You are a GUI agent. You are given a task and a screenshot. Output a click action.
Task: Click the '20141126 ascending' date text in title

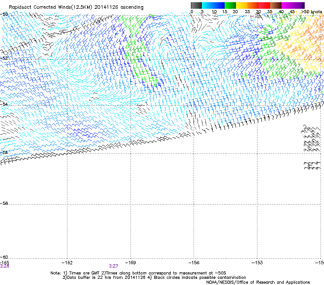tap(119, 7)
